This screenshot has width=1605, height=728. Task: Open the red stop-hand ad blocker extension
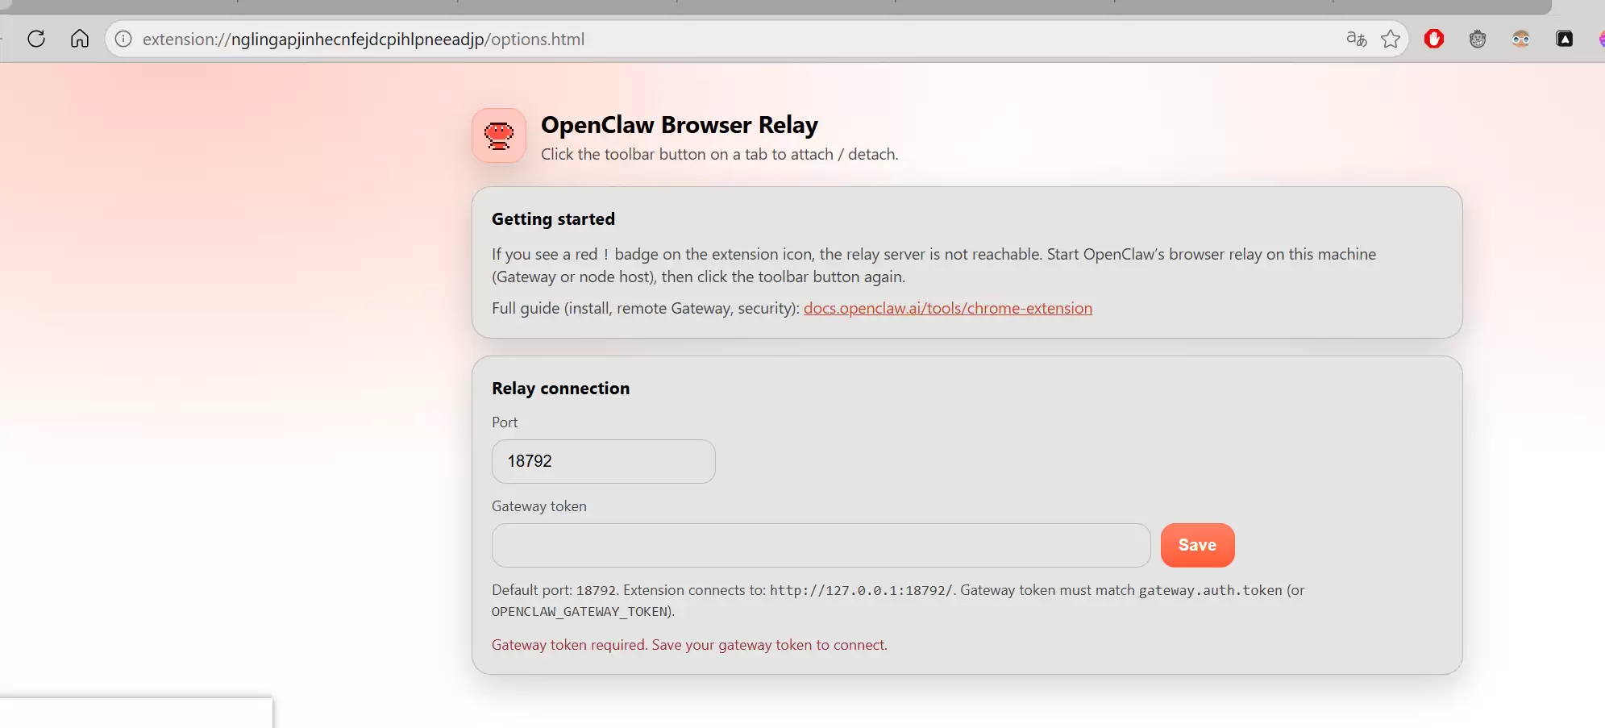(1434, 39)
